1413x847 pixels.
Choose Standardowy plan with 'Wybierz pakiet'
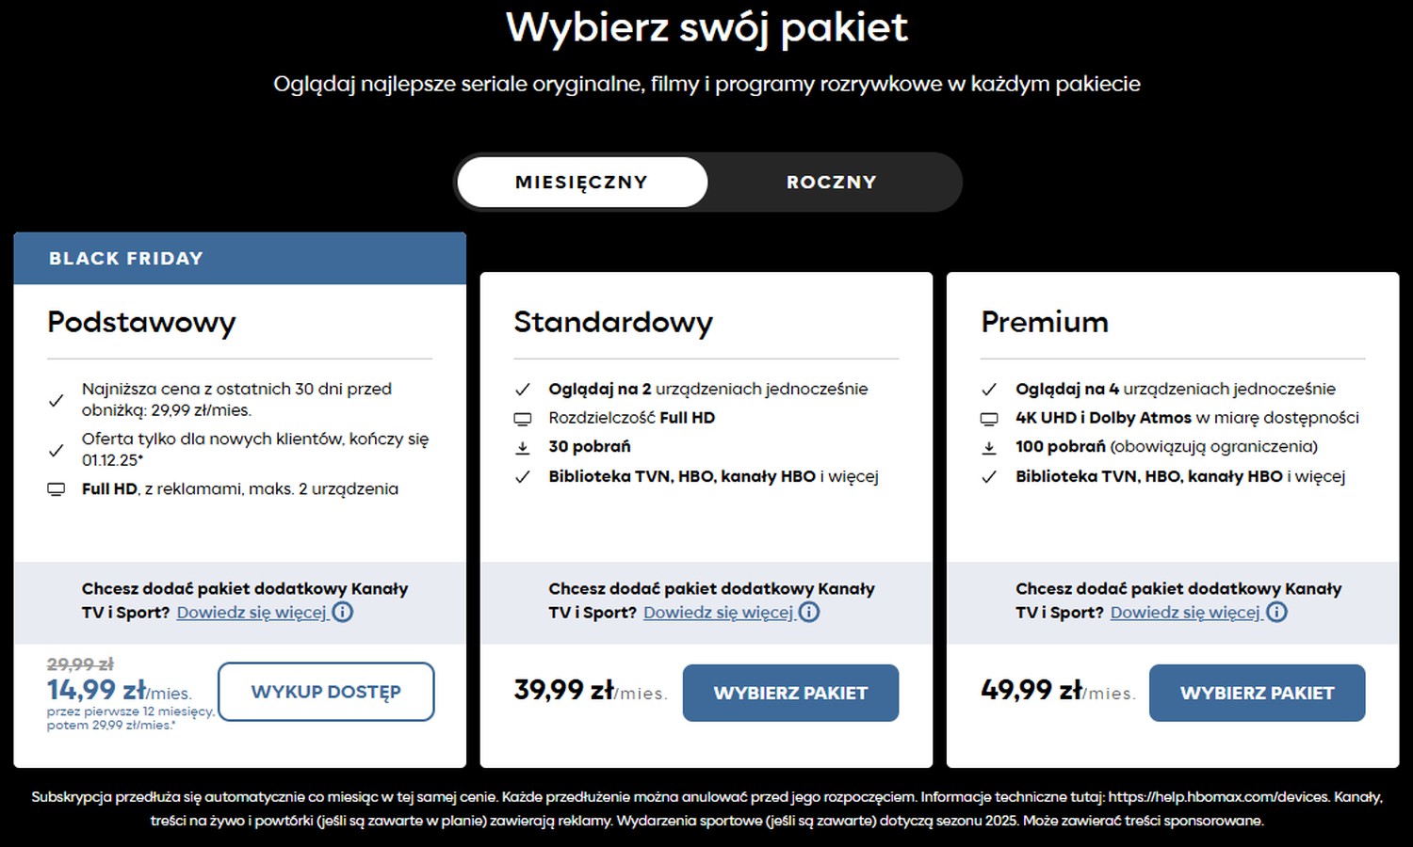790,693
